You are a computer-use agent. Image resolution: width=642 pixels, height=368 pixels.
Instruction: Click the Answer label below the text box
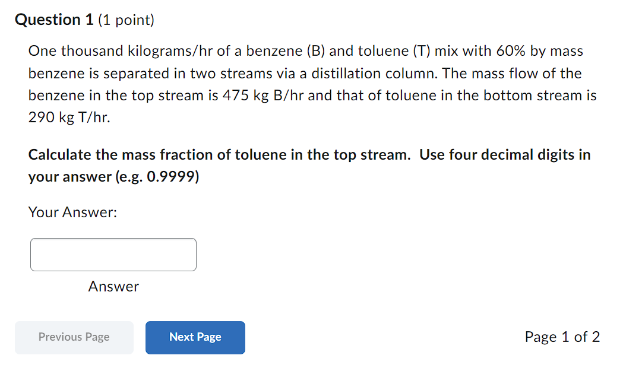(x=113, y=287)
